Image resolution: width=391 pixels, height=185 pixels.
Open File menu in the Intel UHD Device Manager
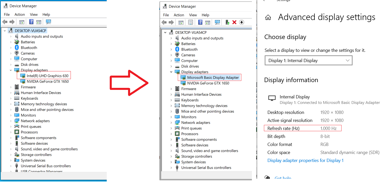click(7, 15)
